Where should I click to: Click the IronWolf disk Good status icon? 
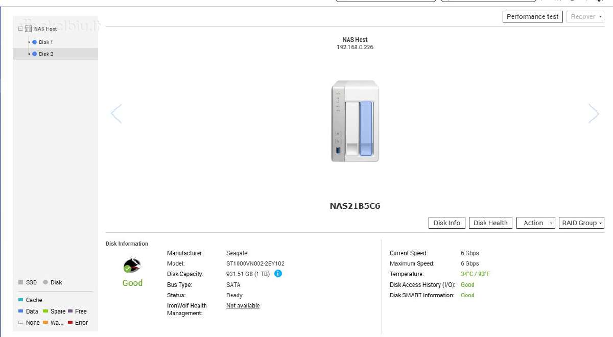[x=132, y=266]
